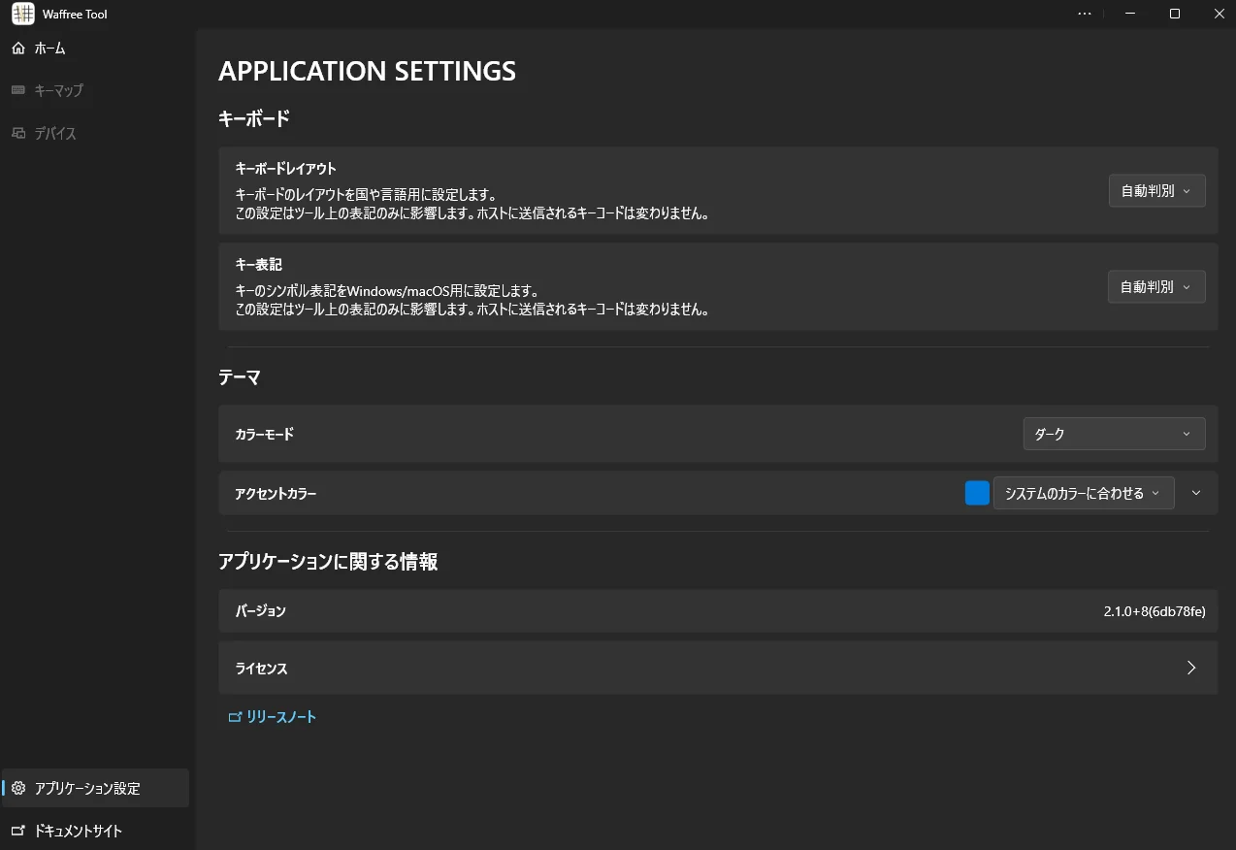Go to ホーム in the sidebar
This screenshot has width=1236, height=850.
point(50,48)
